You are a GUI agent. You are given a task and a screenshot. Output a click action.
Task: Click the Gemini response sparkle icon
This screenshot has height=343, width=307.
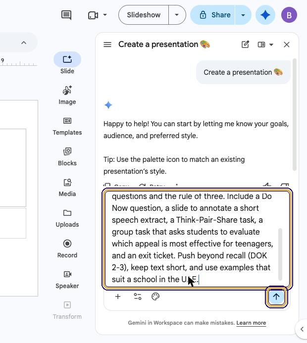point(108,105)
